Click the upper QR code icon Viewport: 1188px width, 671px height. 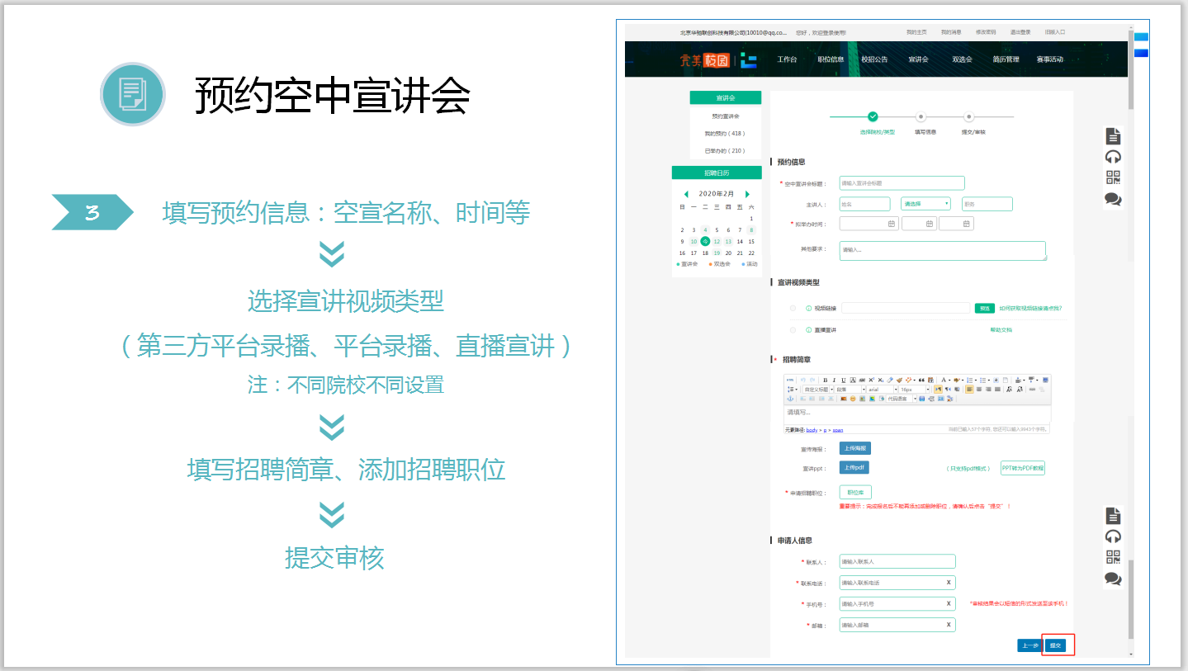1113,177
